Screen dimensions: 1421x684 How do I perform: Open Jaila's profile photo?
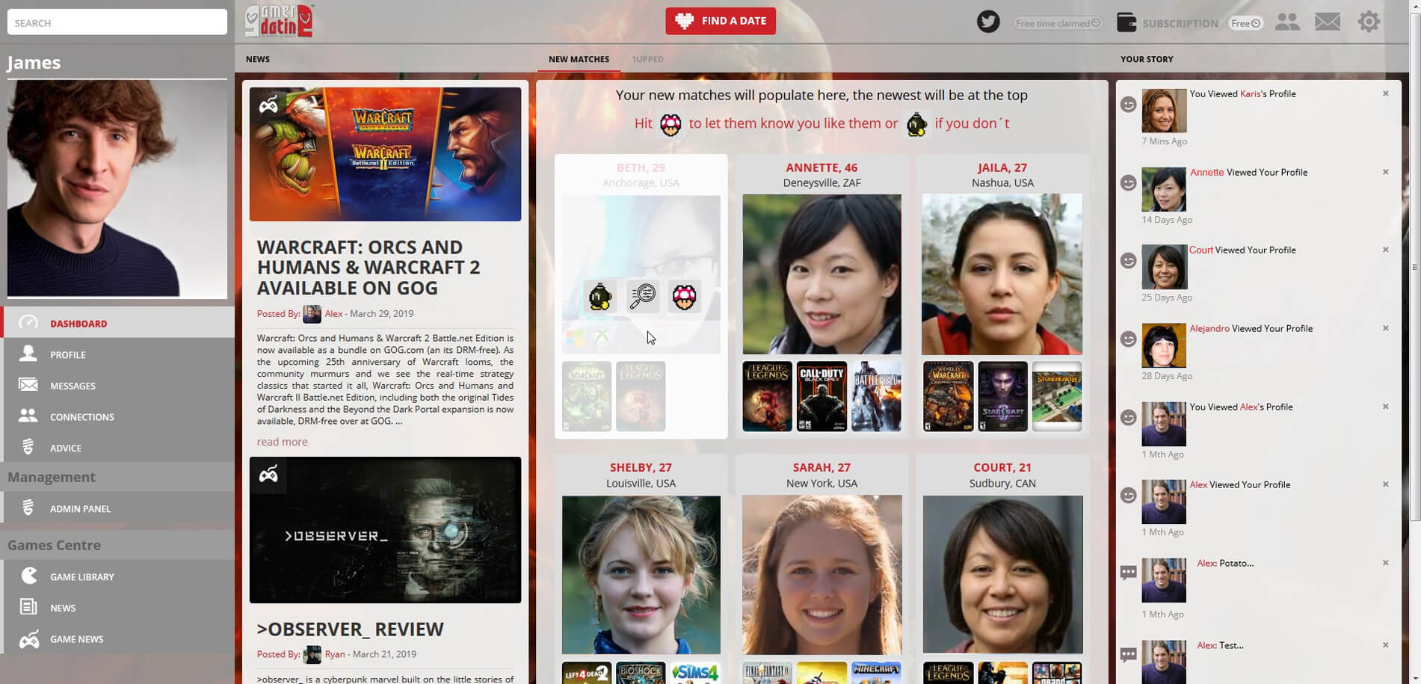click(1002, 274)
